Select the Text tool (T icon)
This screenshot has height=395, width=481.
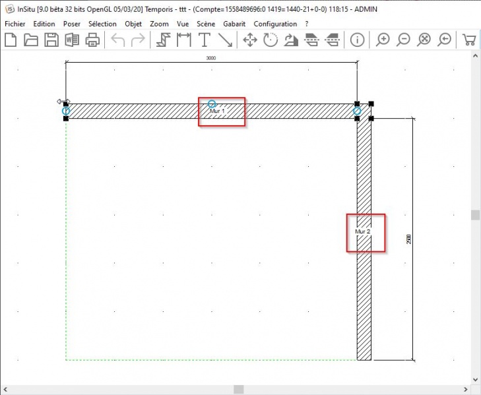click(205, 40)
